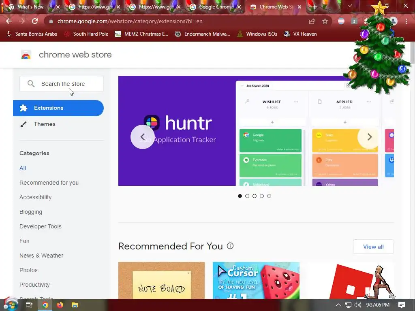Viewport: 415px width, 311px height.
Task: Click the taskbar clock showing 9:37:06 PM
Action: 378,305
